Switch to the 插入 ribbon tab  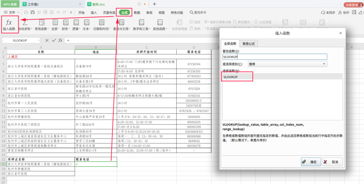[x=94, y=12]
